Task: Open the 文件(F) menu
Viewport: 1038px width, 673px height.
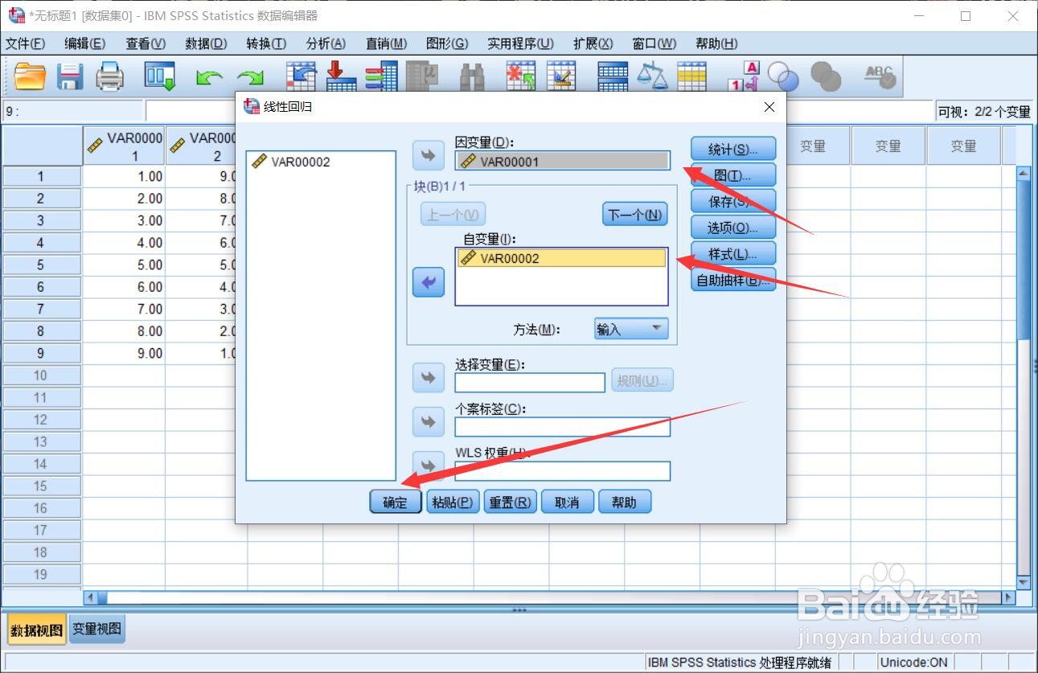Action: [25, 43]
